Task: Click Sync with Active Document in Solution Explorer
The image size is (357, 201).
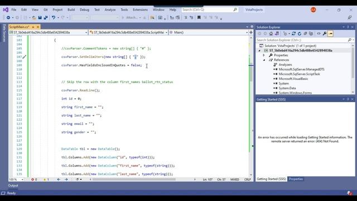Action: click(294, 33)
